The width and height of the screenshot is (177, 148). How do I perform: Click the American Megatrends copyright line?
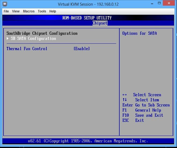coord(88,141)
